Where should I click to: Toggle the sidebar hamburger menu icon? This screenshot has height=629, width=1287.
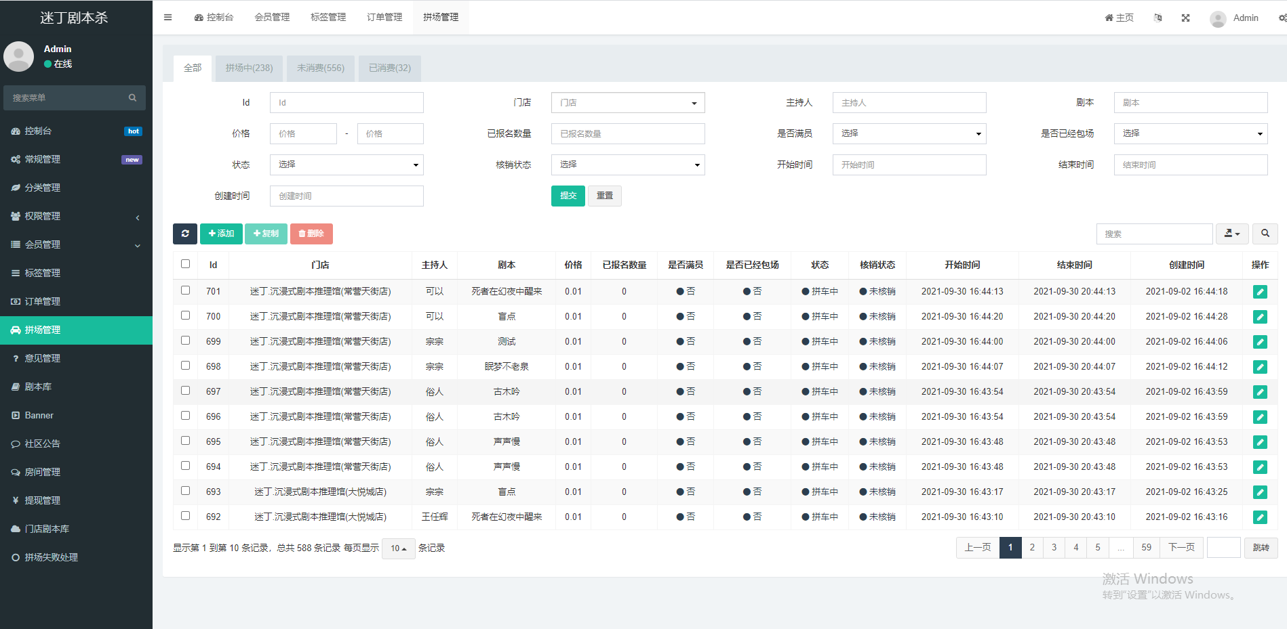coord(167,18)
